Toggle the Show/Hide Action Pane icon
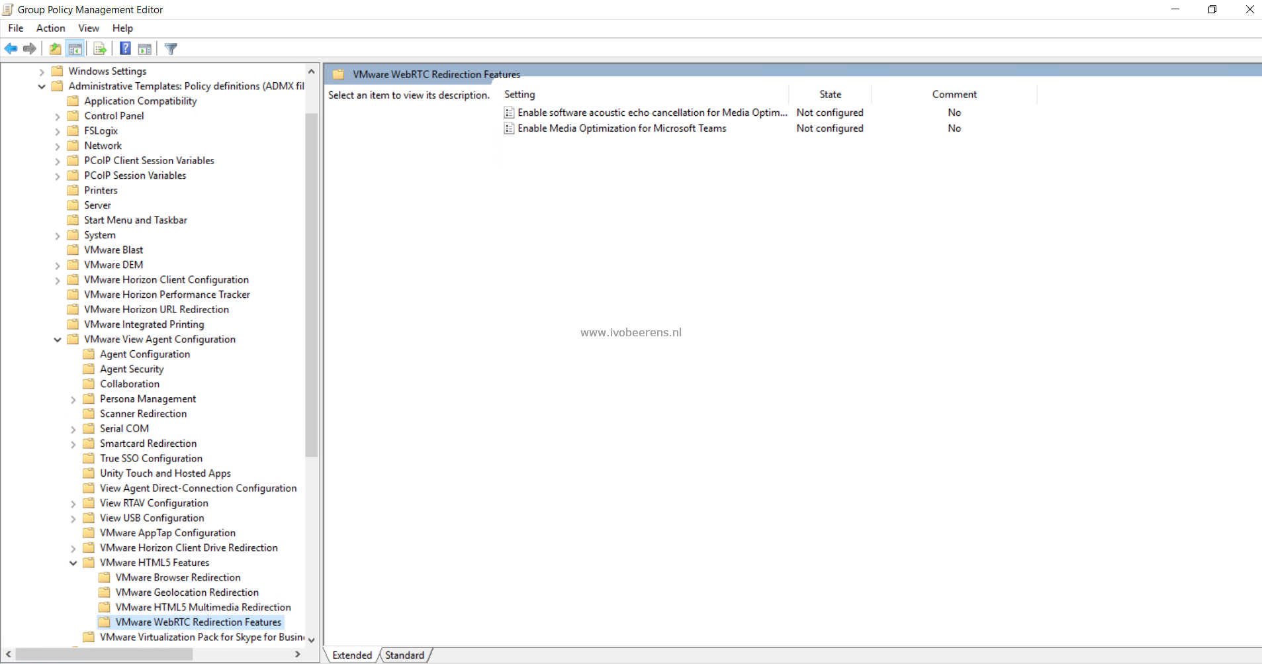This screenshot has height=664, width=1262. [x=145, y=48]
